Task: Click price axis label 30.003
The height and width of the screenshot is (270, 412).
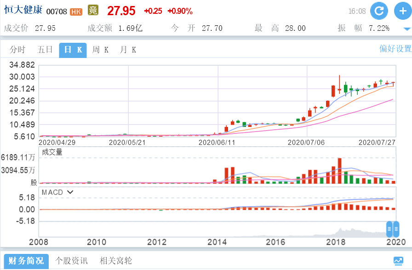Action: coord(22,77)
